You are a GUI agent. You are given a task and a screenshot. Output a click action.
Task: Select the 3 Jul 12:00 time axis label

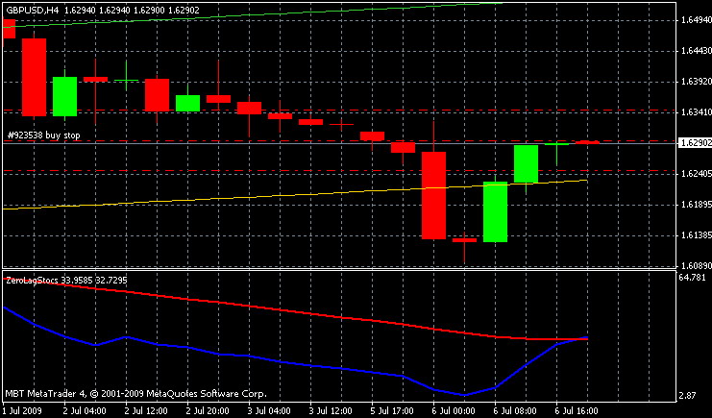[329, 411]
